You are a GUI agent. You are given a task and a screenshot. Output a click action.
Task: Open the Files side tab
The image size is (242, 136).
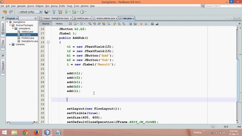3,44
